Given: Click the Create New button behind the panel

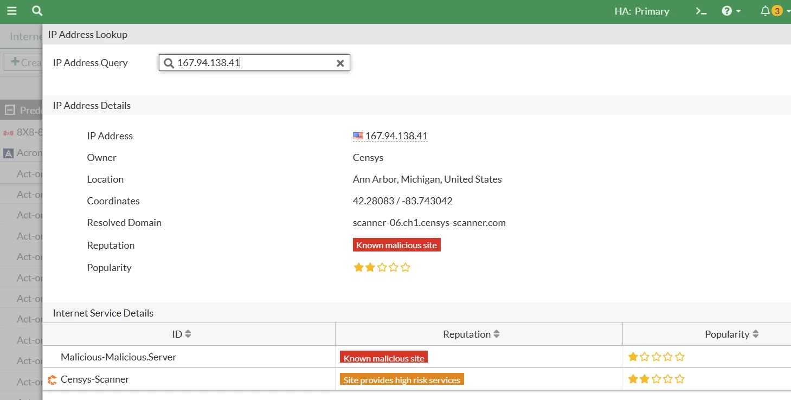Looking at the screenshot, I should (23, 62).
